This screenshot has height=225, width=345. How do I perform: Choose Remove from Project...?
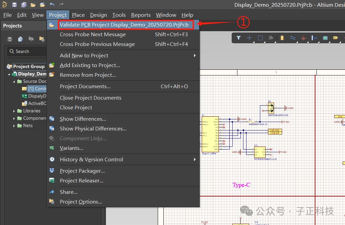[x=123, y=75]
